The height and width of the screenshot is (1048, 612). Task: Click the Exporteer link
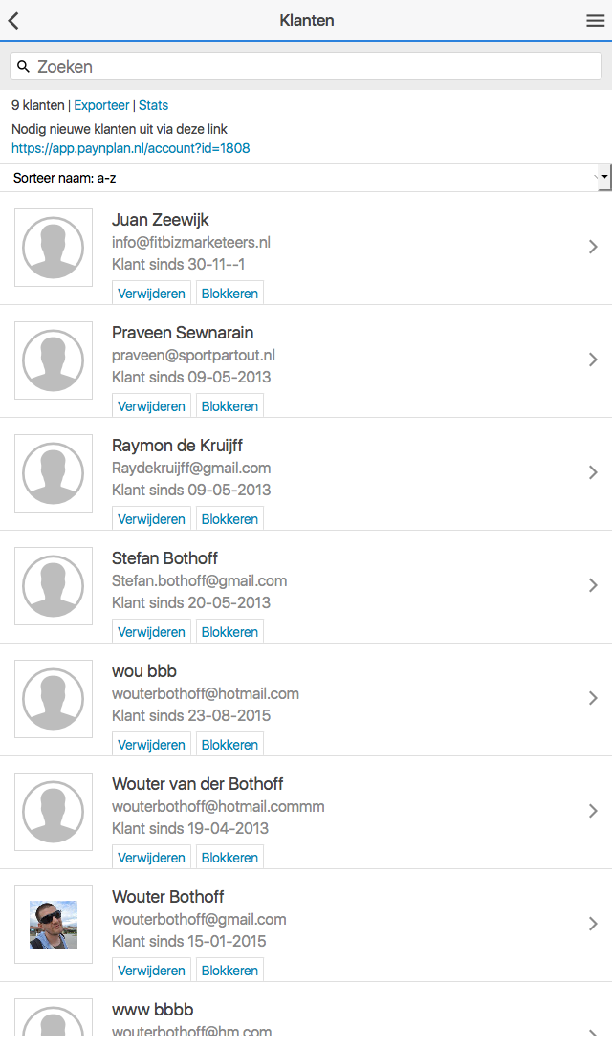click(101, 105)
